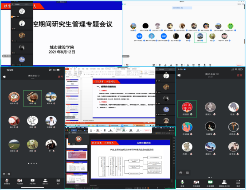Viewport: 246px width, 190px height.
Task: Switch to second page dot in right phone
Action: point(211,178)
